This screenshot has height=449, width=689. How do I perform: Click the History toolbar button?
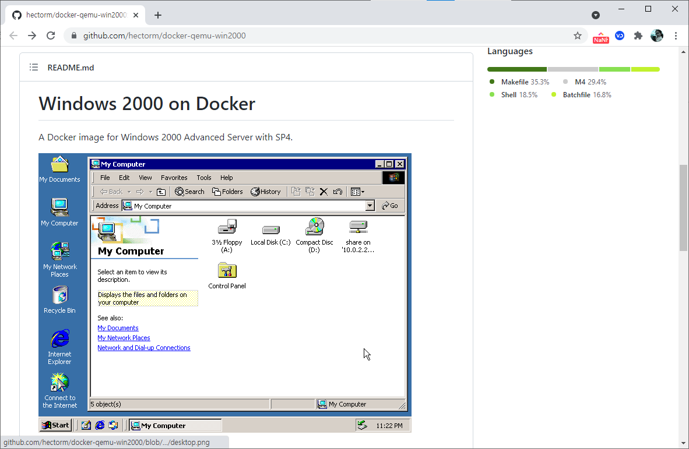pyautogui.click(x=265, y=192)
